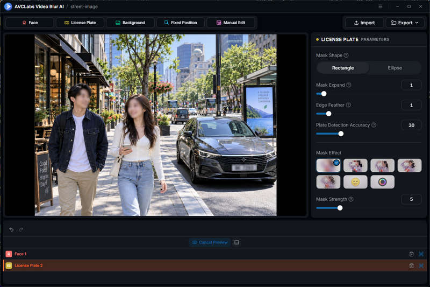This screenshot has width=430, height=287.
Task: Switch to License Plate tab
Action: click(80, 23)
